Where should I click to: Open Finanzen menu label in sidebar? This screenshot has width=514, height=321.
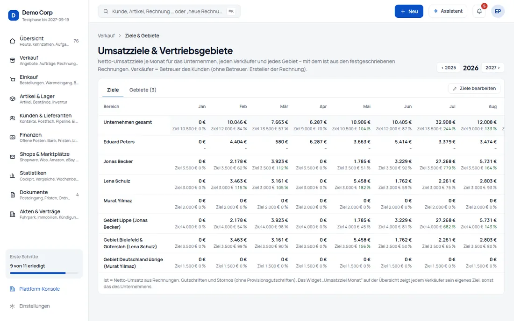30,135
